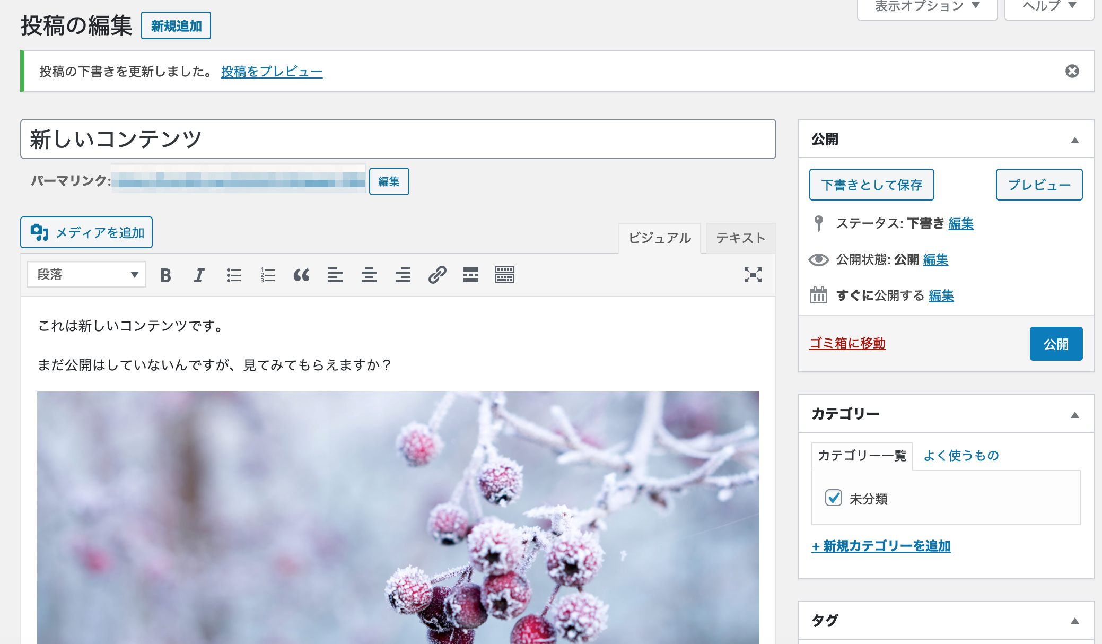The image size is (1102, 644).
Task: Enter distraction-free fullscreen writing mode
Action: pyautogui.click(x=753, y=275)
